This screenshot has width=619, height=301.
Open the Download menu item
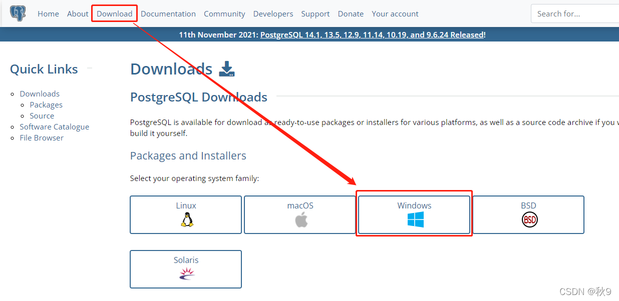click(x=114, y=13)
